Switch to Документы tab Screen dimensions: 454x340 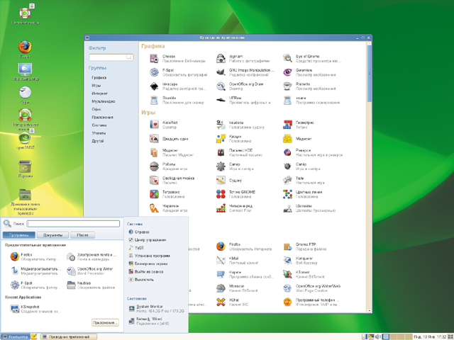click(x=52, y=235)
